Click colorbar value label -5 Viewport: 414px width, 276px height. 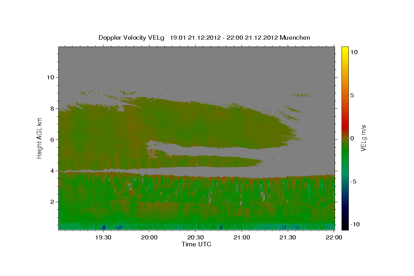tap(353, 181)
